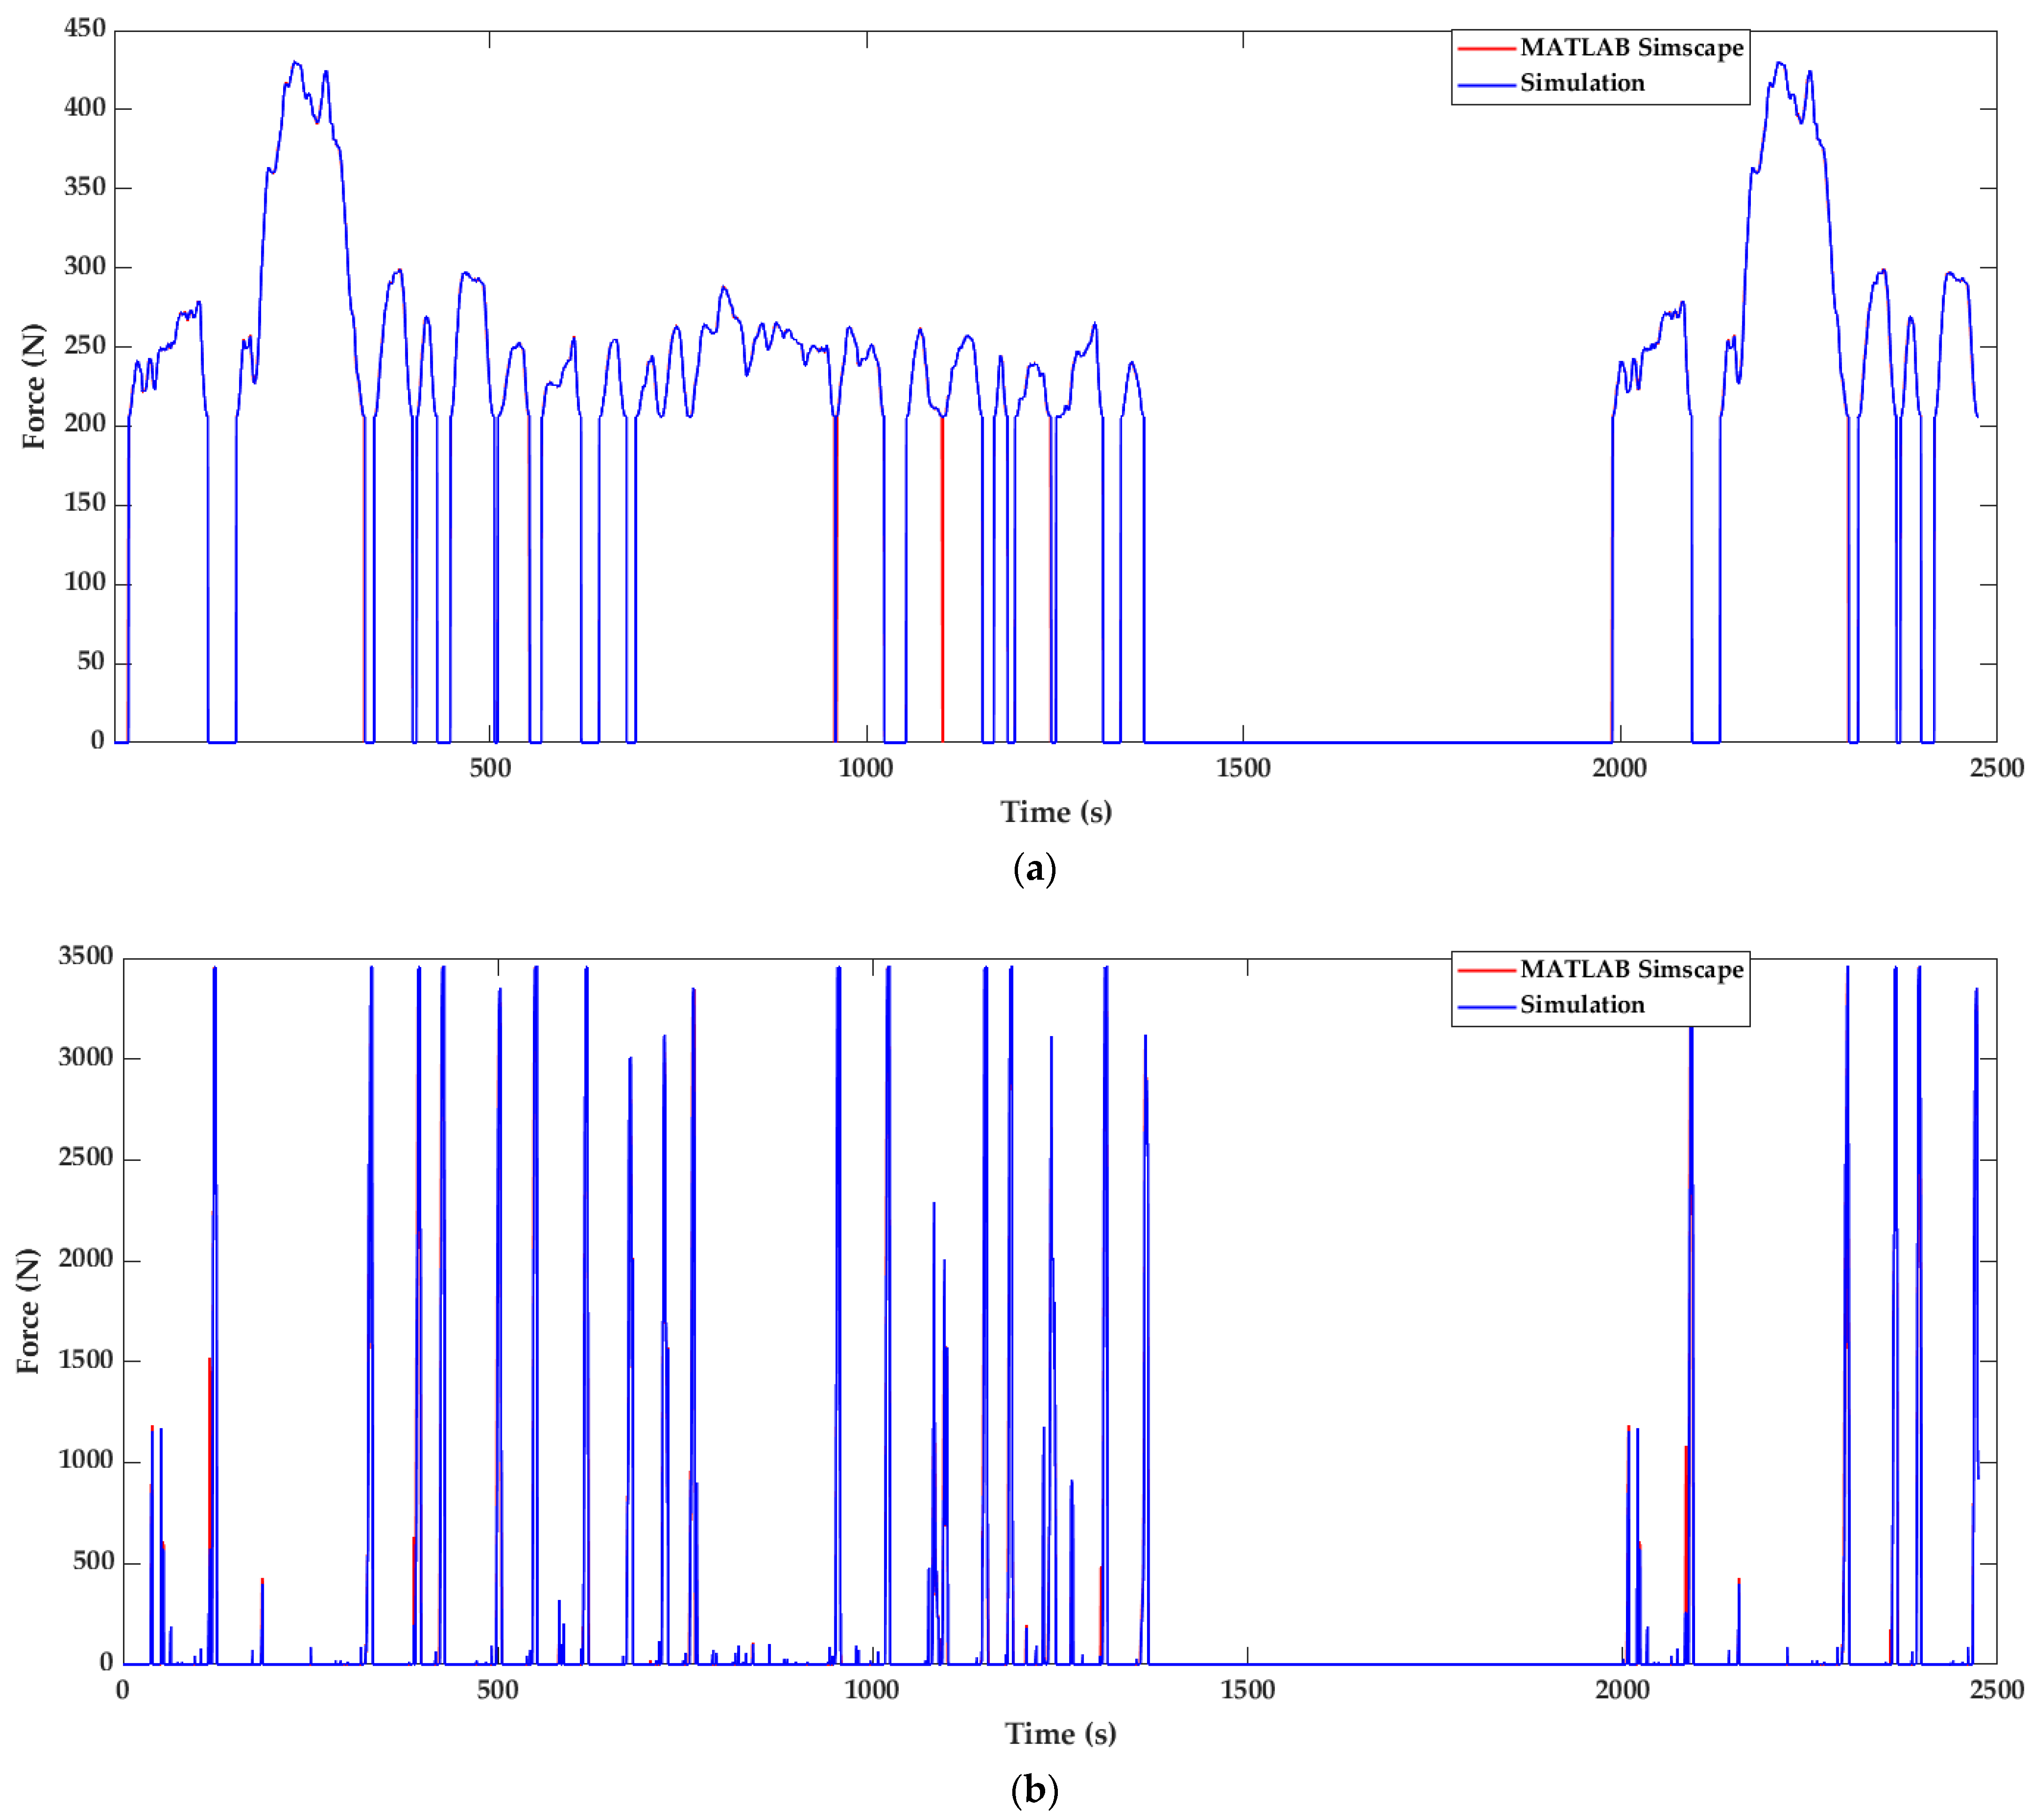Click the Force (N) label of top plot

33,386
